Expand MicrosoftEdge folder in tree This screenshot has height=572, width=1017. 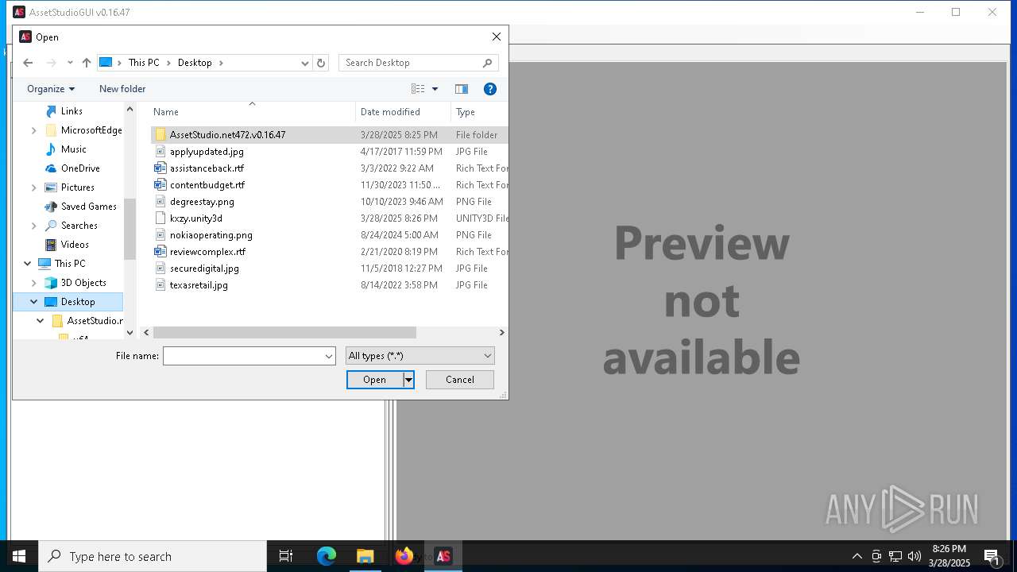33,130
